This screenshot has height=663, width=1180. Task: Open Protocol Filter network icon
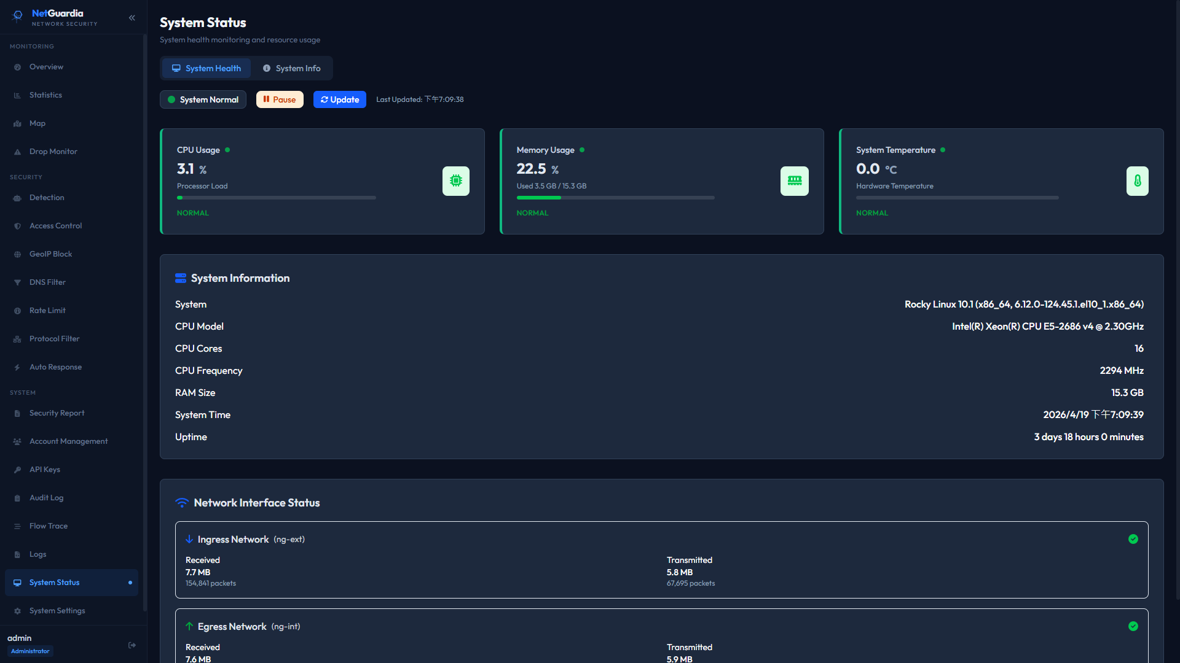pyautogui.click(x=17, y=339)
